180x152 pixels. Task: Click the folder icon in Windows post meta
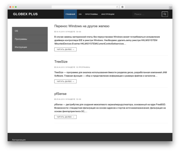[77, 32]
